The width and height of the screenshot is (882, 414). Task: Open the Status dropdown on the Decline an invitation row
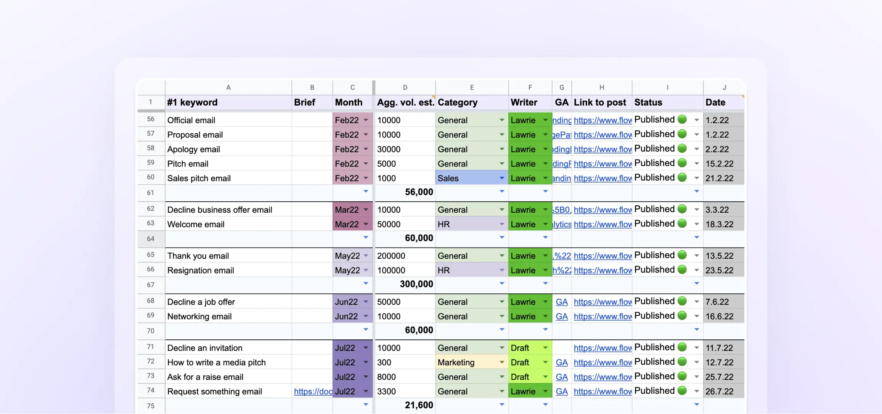tap(697, 347)
